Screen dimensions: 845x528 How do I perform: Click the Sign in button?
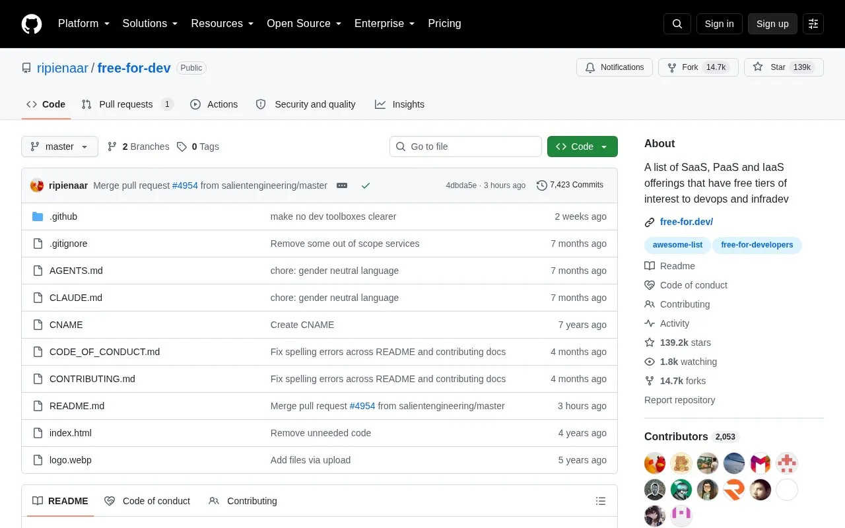[719, 24]
